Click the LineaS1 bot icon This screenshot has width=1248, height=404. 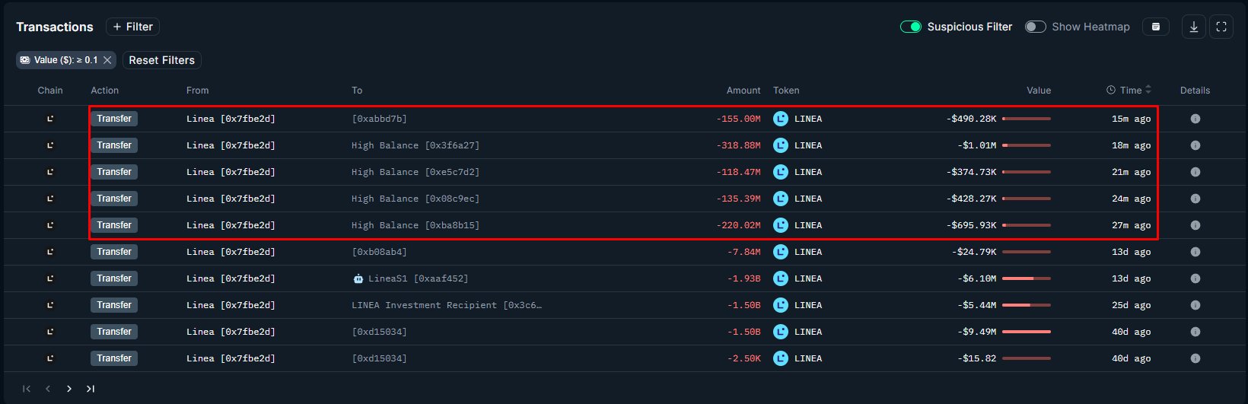coord(358,278)
